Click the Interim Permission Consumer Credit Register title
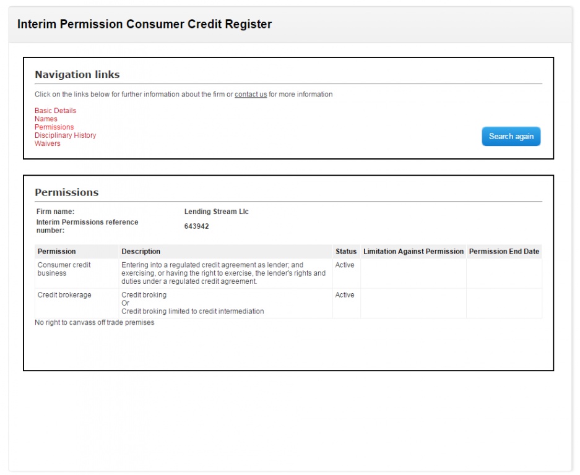This screenshot has width=580, height=475. [x=144, y=25]
